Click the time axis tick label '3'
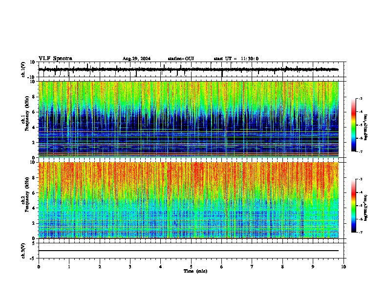387x299 pixels. coord(130,267)
